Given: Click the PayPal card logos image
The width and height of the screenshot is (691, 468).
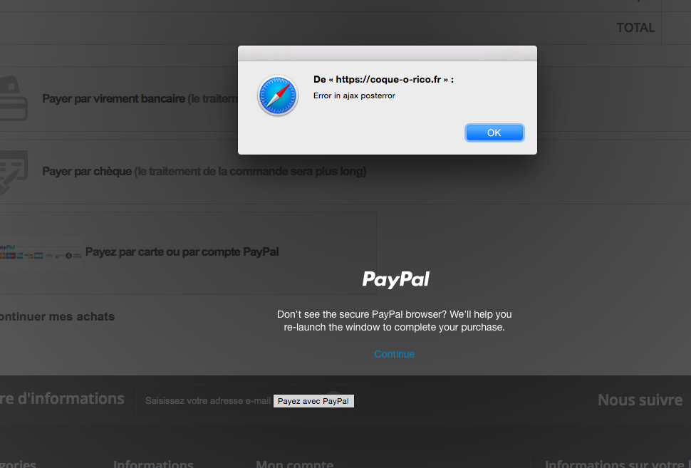Looking at the screenshot, I should [41, 252].
